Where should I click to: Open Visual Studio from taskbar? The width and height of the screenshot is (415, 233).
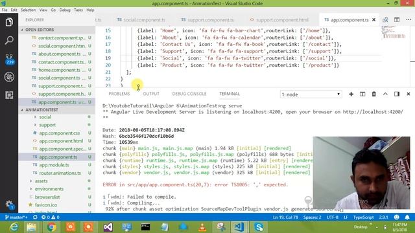(108, 227)
